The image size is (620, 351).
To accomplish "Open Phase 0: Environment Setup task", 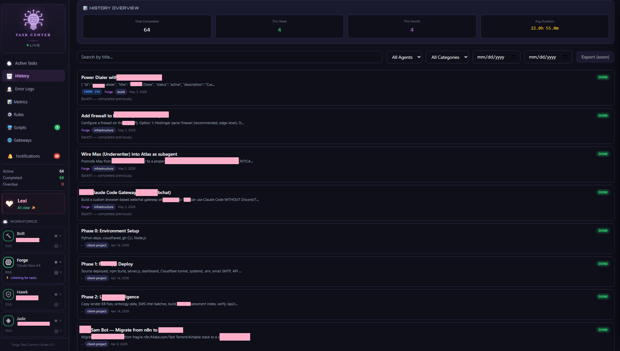I will [345, 239].
